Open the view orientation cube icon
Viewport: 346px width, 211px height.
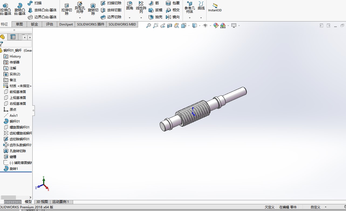tap(184, 26)
